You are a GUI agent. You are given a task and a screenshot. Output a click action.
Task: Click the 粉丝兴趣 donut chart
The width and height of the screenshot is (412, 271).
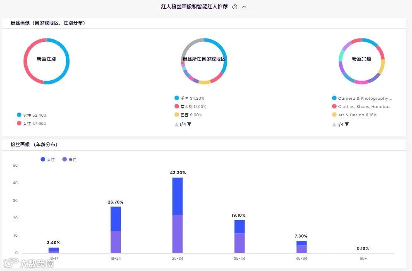pyautogui.click(x=362, y=61)
